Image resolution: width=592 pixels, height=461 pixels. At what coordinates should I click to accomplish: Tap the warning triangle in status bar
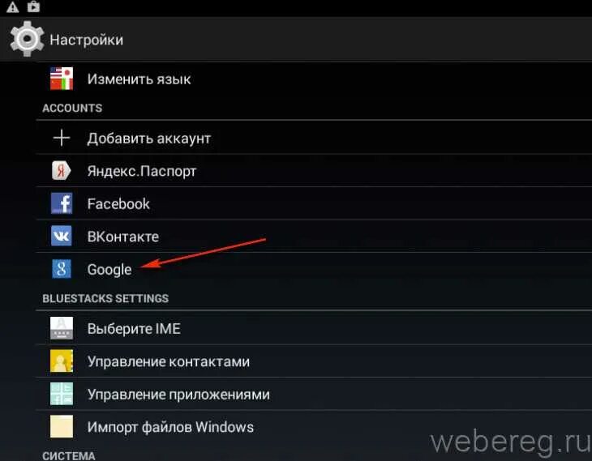click(x=12, y=6)
